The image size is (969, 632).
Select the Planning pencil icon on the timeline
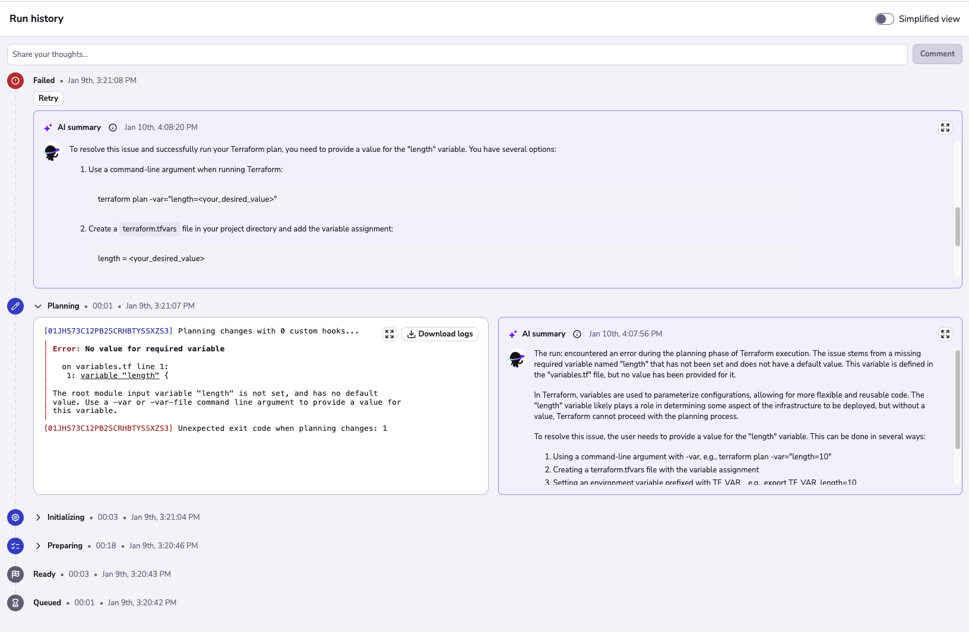pos(15,306)
